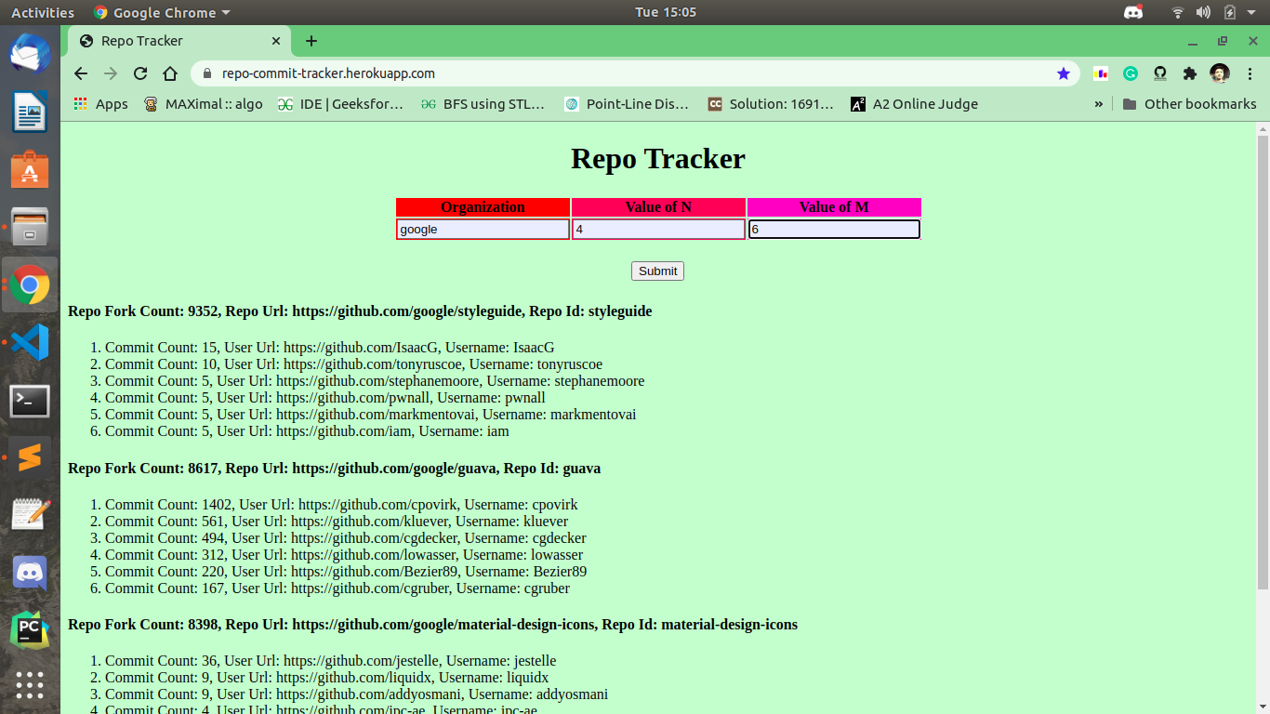The image size is (1270, 714).
Task: Open the IDE GeeksforGeeks bookmark
Action: coord(340,104)
